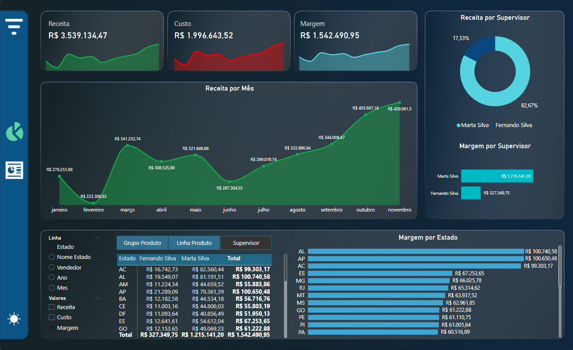Check the Receita checkbox

point(52,307)
